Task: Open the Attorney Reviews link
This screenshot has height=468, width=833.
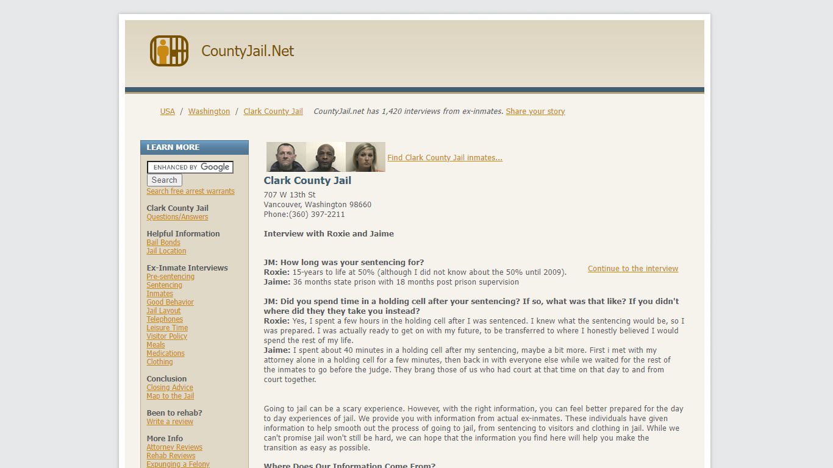Action: (174, 447)
